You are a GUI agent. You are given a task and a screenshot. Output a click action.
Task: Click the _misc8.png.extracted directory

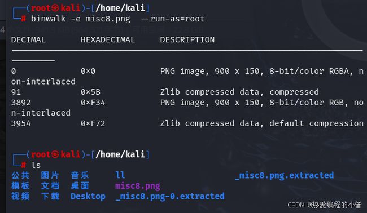tap(285, 176)
